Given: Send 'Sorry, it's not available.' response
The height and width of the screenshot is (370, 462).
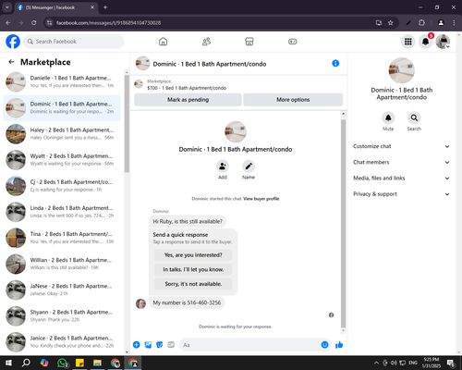Looking at the screenshot, I should (193, 284).
